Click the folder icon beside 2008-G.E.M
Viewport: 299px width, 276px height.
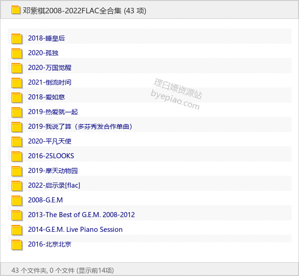point(17,201)
